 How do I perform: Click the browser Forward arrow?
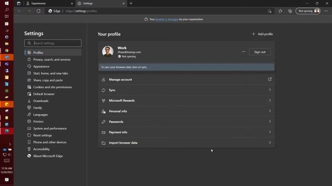click(29, 11)
